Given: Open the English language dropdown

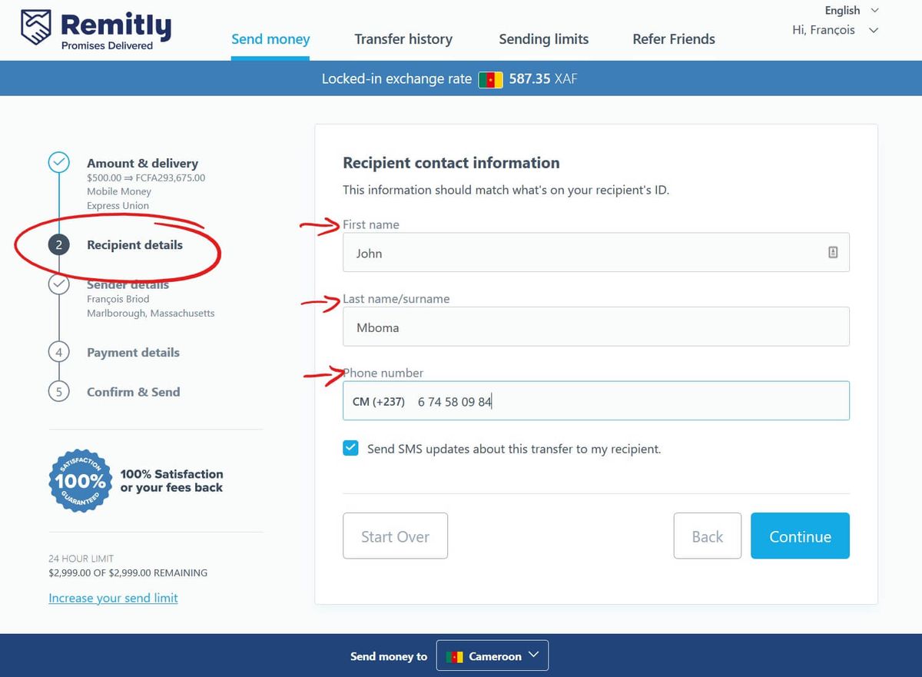Looking at the screenshot, I should click(x=850, y=11).
